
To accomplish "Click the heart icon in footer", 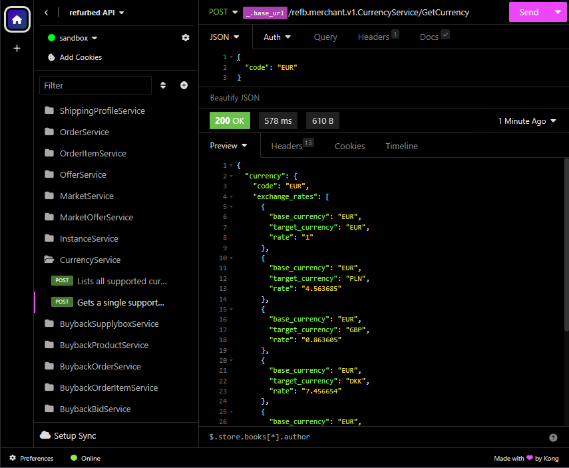I will click(x=530, y=458).
